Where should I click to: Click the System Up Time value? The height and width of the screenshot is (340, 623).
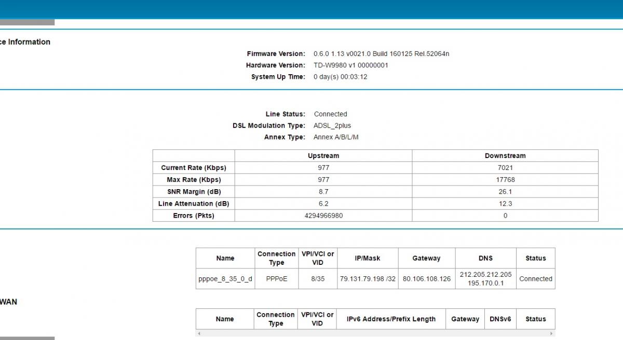tap(340, 77)
